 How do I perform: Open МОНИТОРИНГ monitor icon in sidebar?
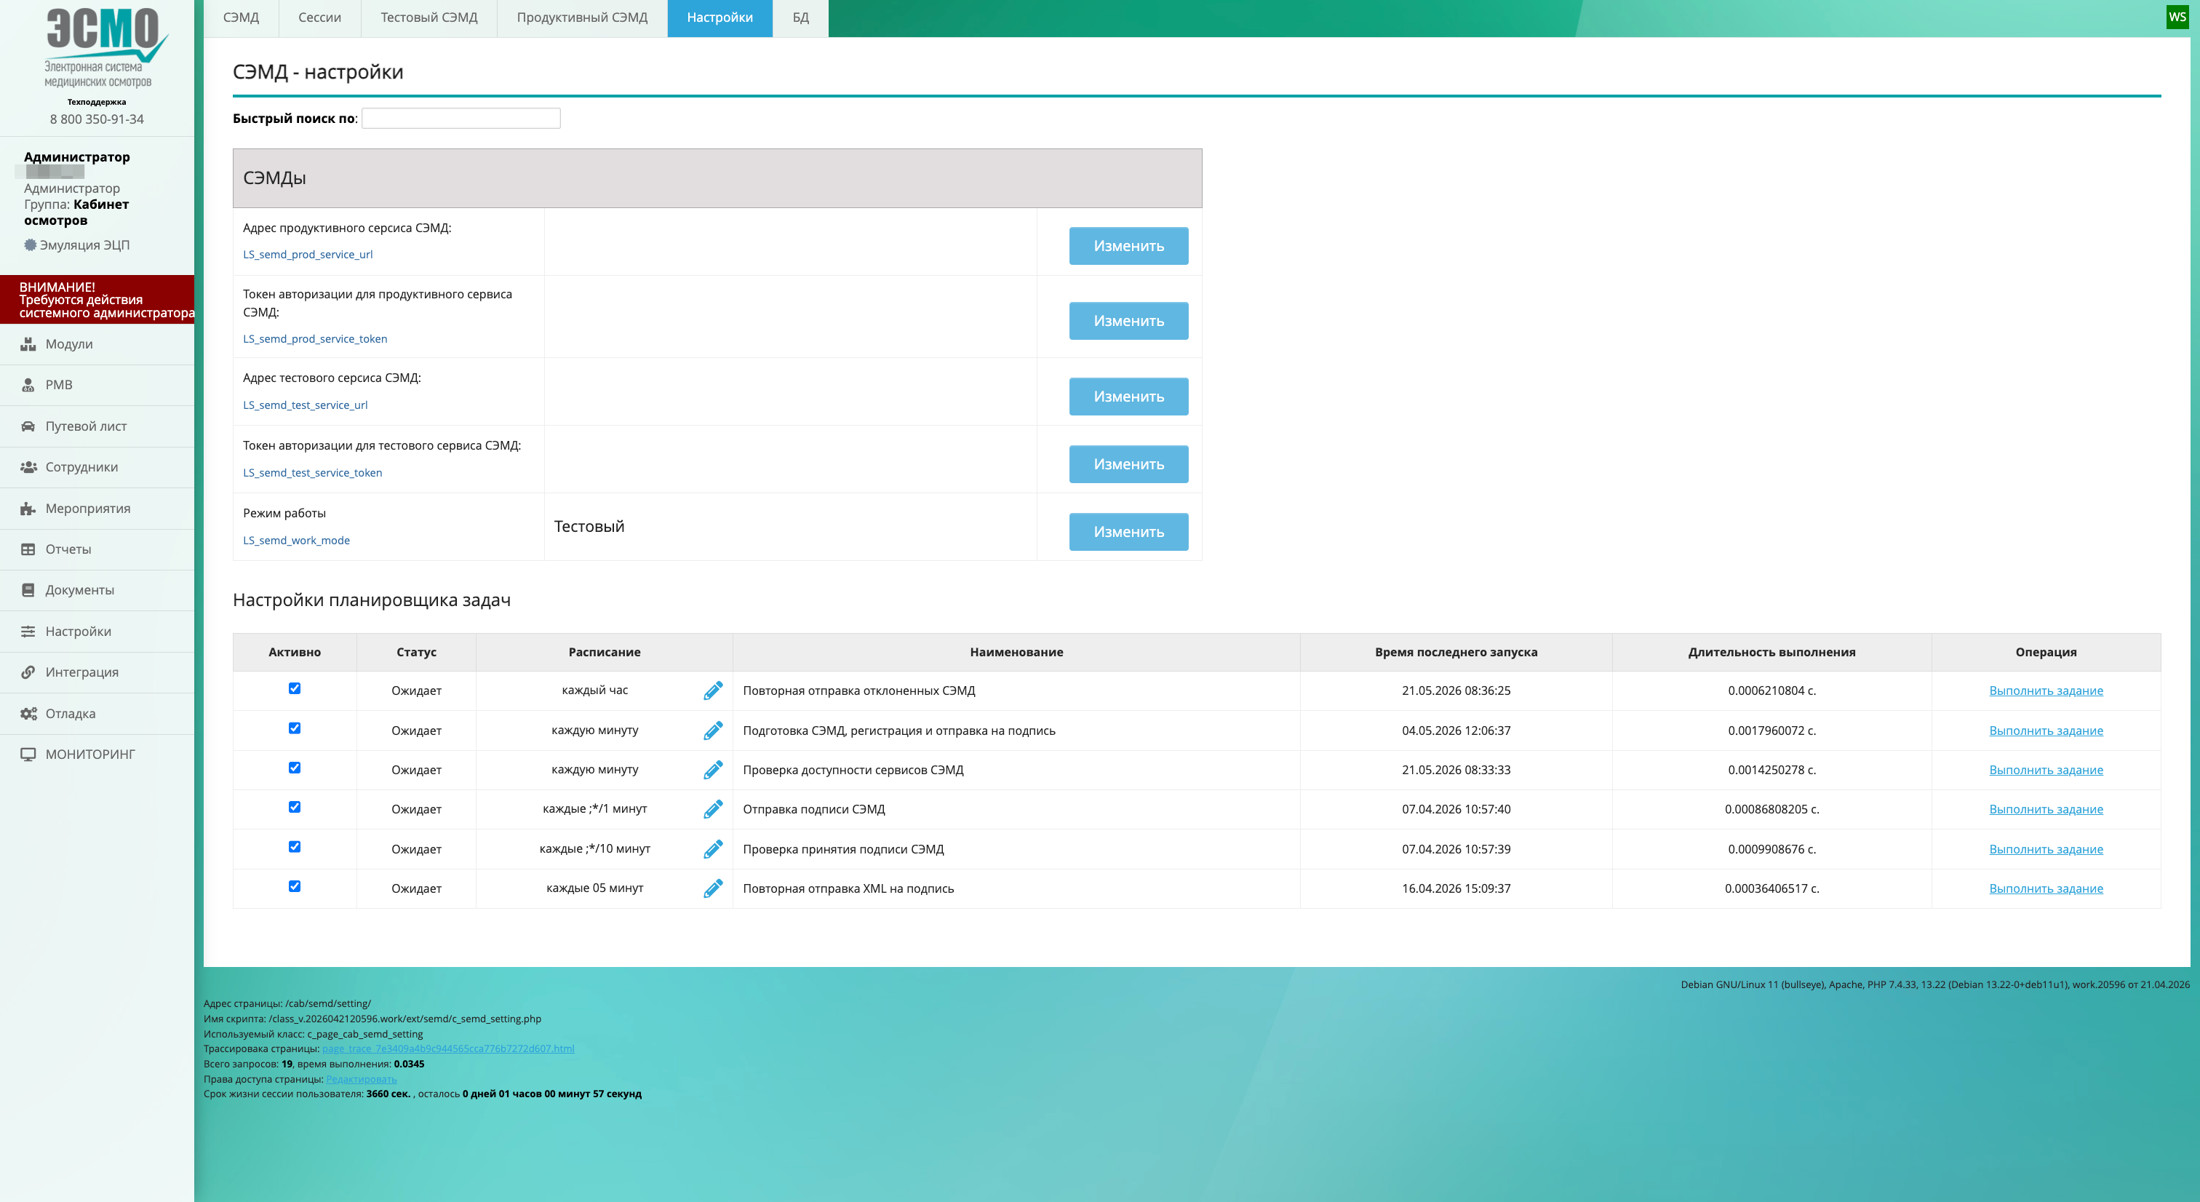coord(28,755)
